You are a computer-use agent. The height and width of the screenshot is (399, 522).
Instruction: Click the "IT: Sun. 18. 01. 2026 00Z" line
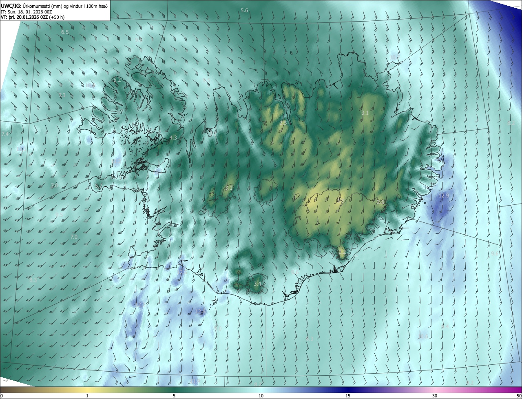click(27, 11)
